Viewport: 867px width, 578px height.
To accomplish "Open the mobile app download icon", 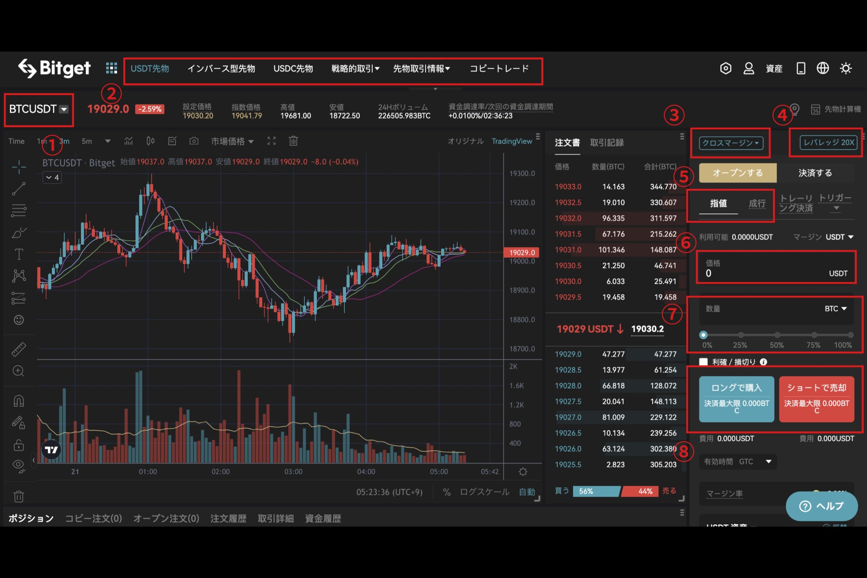I will pos(801,68).
